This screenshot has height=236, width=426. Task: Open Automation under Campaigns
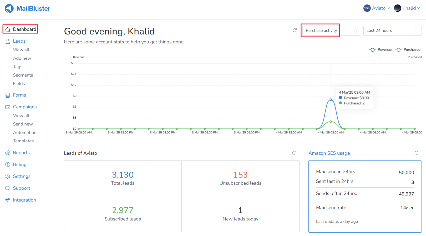coord(25,133)
